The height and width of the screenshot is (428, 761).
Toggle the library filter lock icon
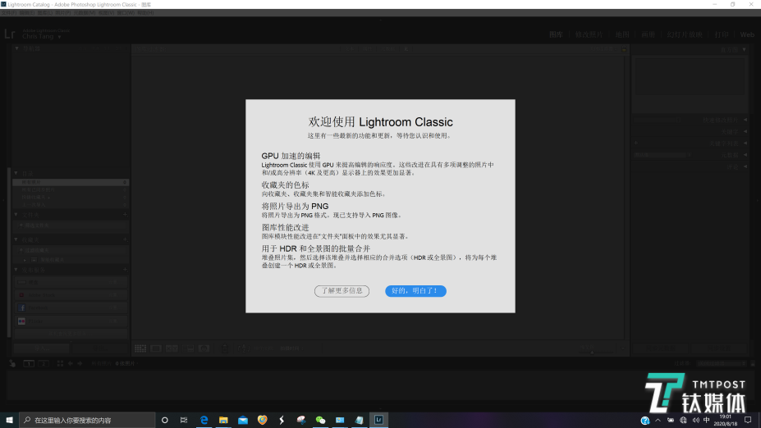click(625, 49)
